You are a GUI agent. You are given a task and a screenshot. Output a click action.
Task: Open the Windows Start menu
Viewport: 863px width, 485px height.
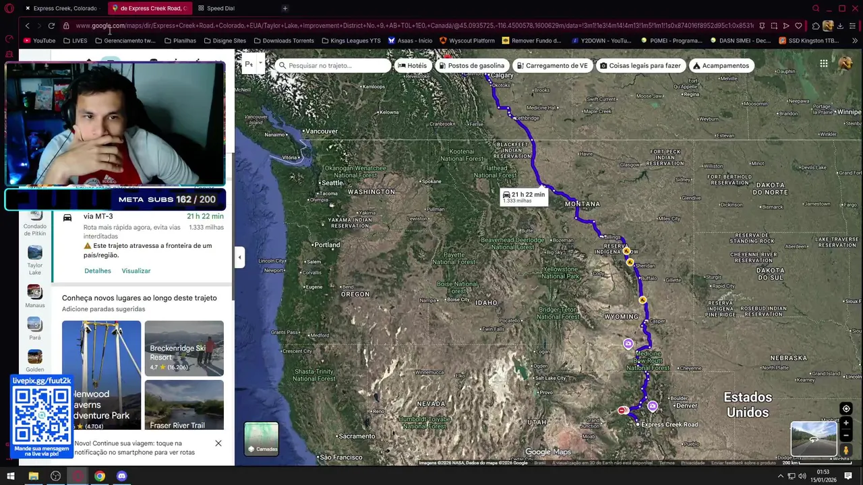point(10,476)
